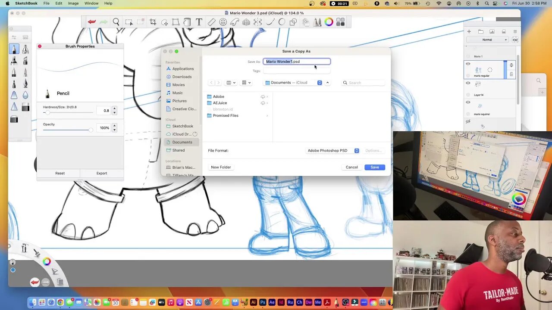Select the Crop tool in toolbar
This screenshot has width=552, height=310.
tap(153, 22)
